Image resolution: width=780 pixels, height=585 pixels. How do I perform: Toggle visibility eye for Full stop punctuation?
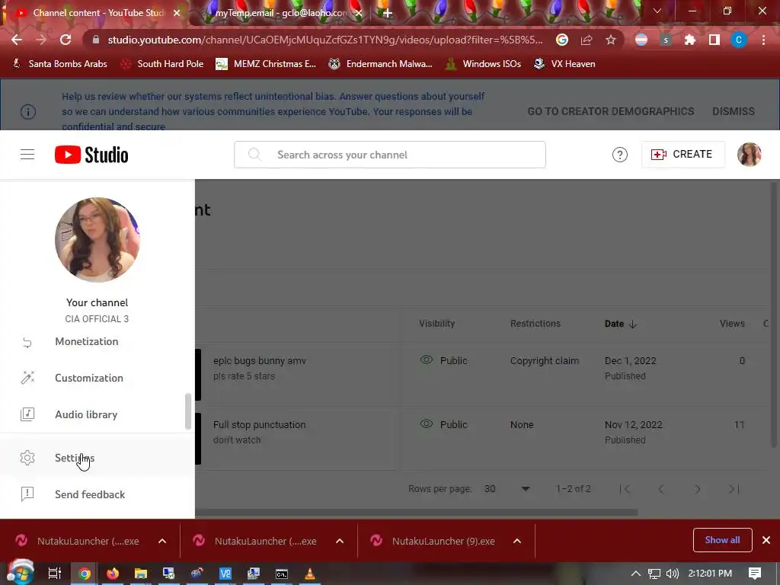[427, 424]
